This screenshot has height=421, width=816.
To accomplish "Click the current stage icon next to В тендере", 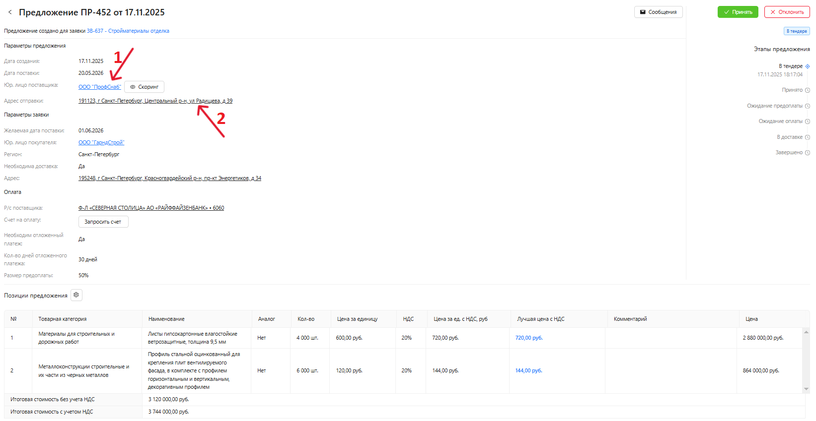I will [x=808, y=66].
